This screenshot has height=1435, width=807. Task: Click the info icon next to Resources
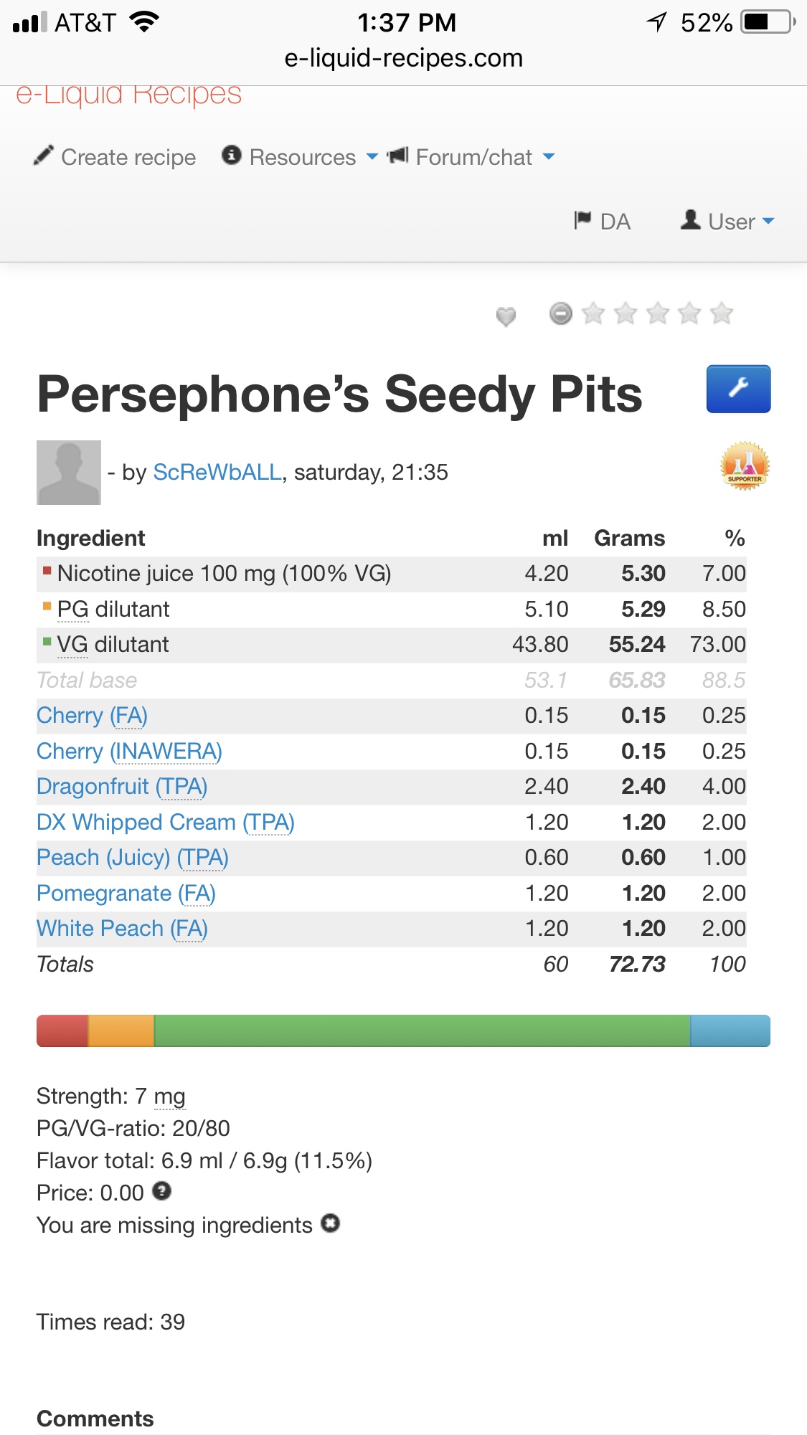[x=231, y=155]
